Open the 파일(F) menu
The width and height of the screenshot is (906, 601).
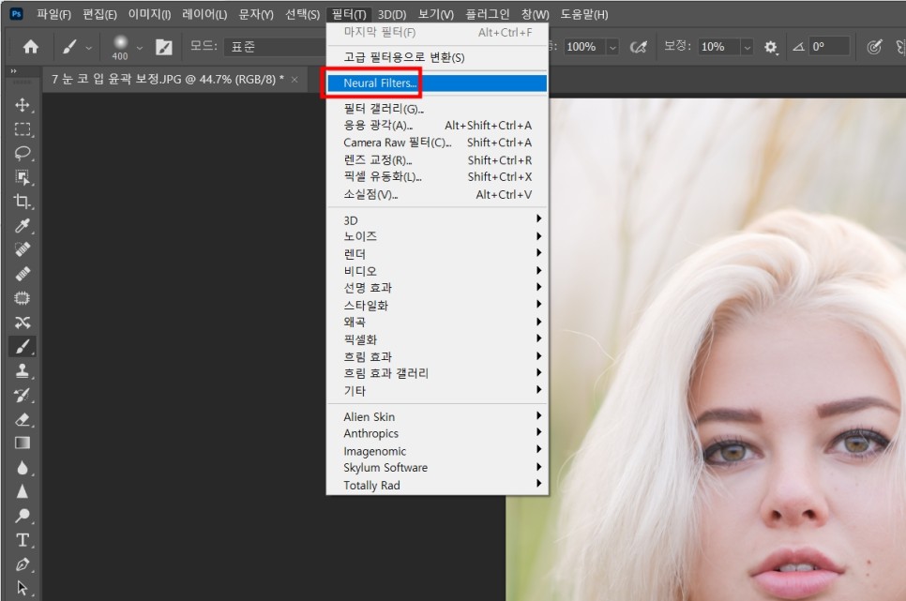[53, 14]
